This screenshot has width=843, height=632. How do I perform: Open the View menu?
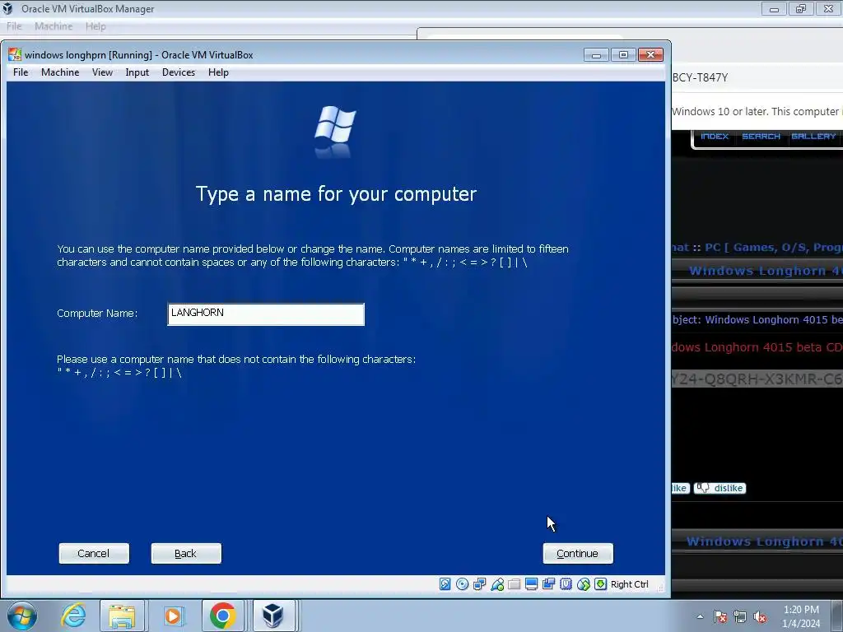tap(102, 72)
